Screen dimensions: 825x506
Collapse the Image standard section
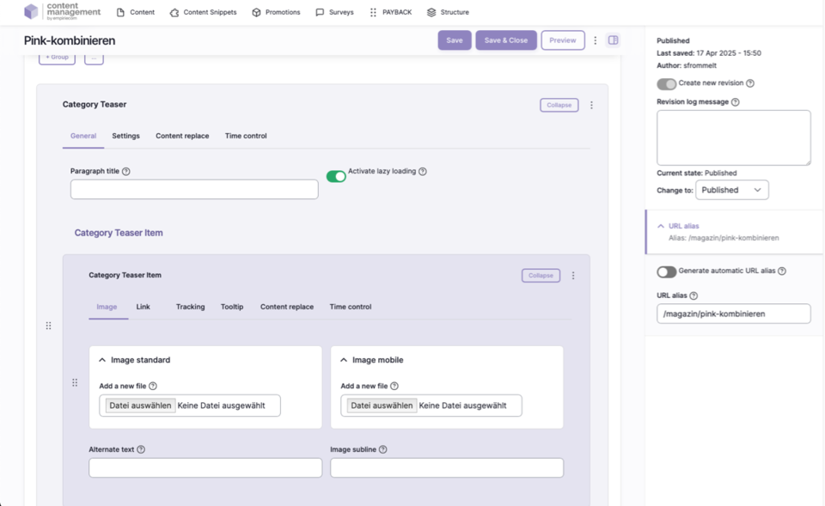[x=102, y=360]
